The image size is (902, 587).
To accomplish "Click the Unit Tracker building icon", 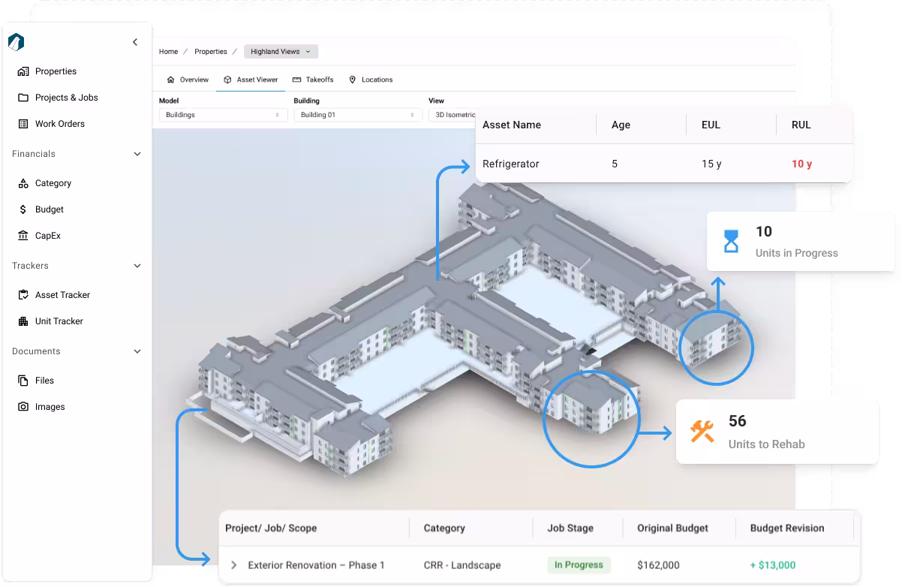I will (x=23, y=321).
